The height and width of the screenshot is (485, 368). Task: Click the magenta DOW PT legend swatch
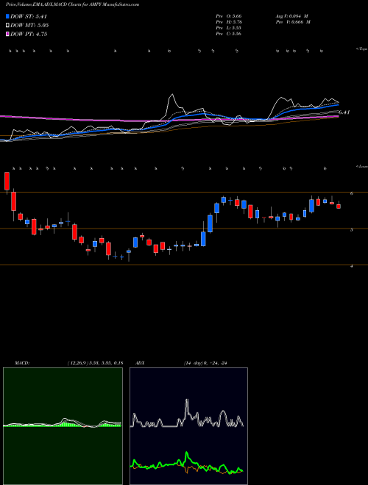pos(7,34)
